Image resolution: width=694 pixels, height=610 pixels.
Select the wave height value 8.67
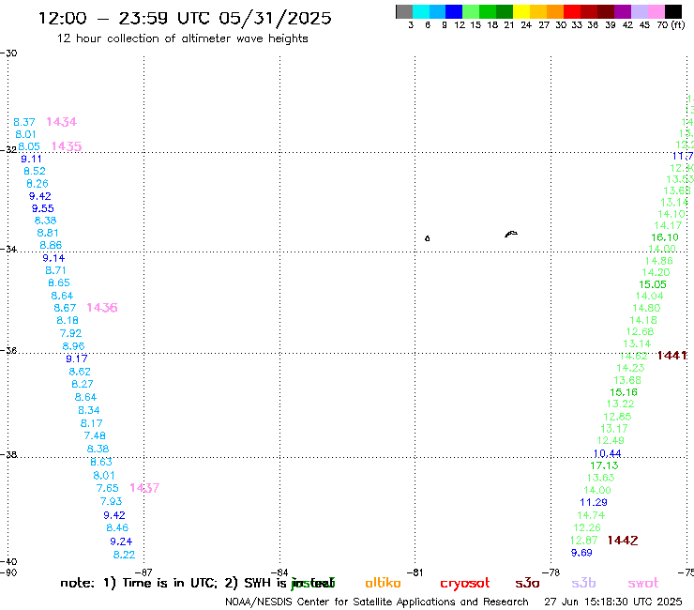point(65,308)
